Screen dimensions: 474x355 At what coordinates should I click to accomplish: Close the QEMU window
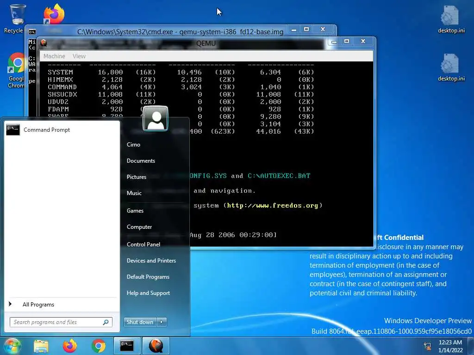363,41
